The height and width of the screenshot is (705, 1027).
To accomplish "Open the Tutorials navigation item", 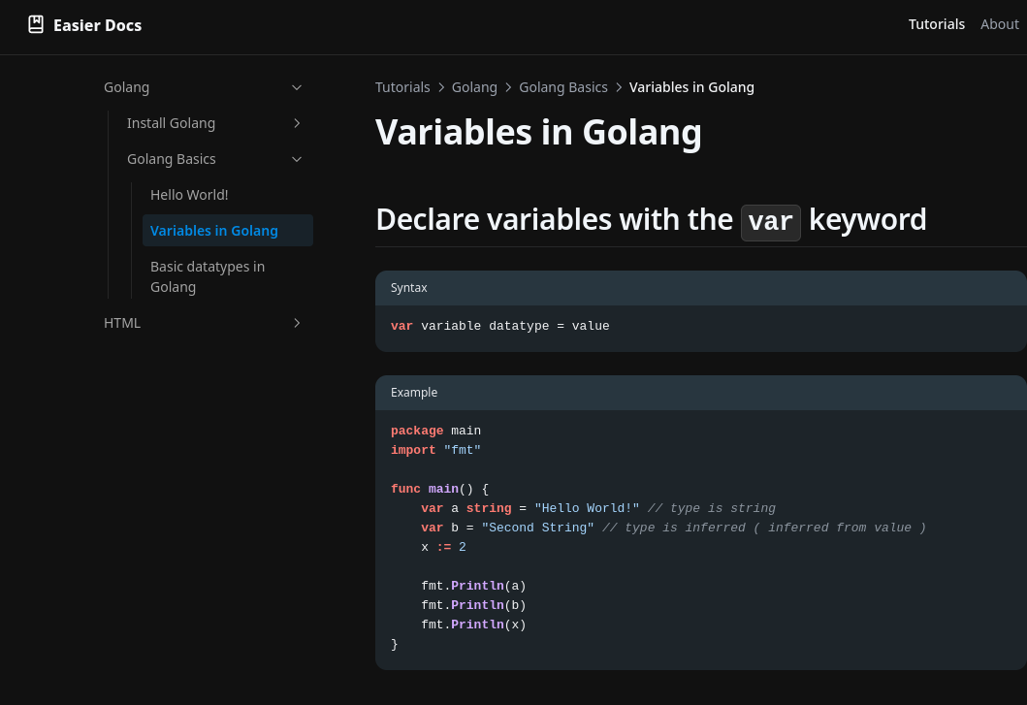I will [x=936, y=24].
